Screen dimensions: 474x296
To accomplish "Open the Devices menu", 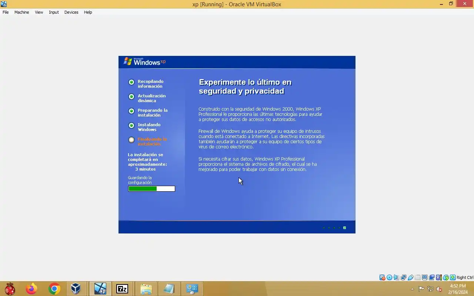I will click(71, 12).
